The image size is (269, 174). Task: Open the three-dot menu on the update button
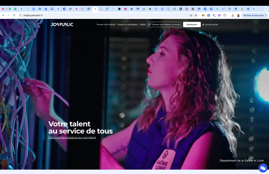click(x=266, y=15)
